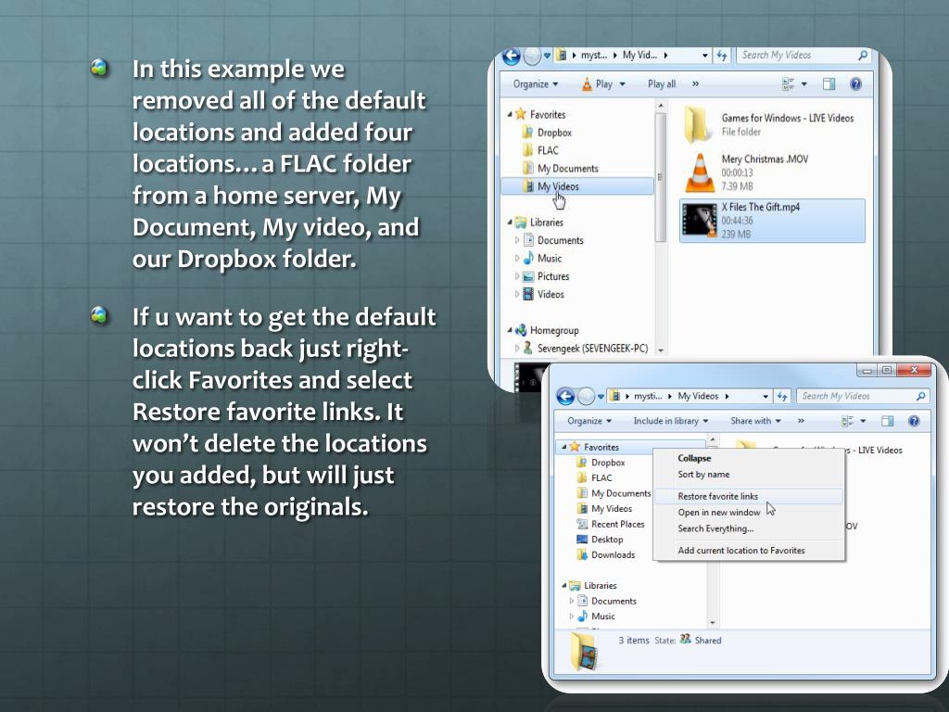
Task: Minimize the lower Explorer window
Action: tap(867, 370)
